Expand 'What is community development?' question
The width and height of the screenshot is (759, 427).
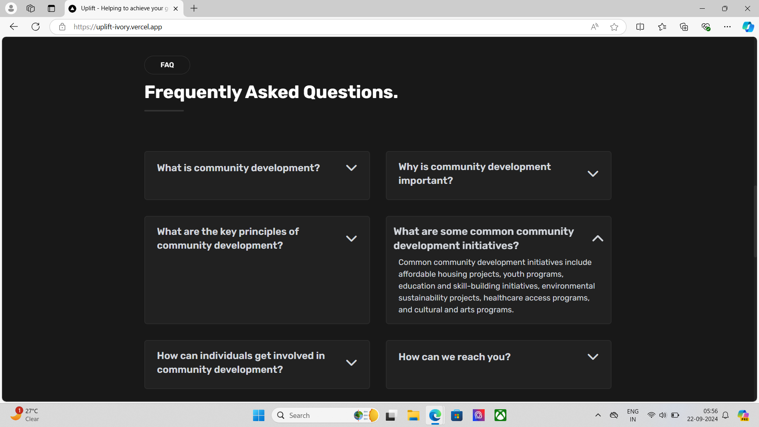tap(351, 168)
